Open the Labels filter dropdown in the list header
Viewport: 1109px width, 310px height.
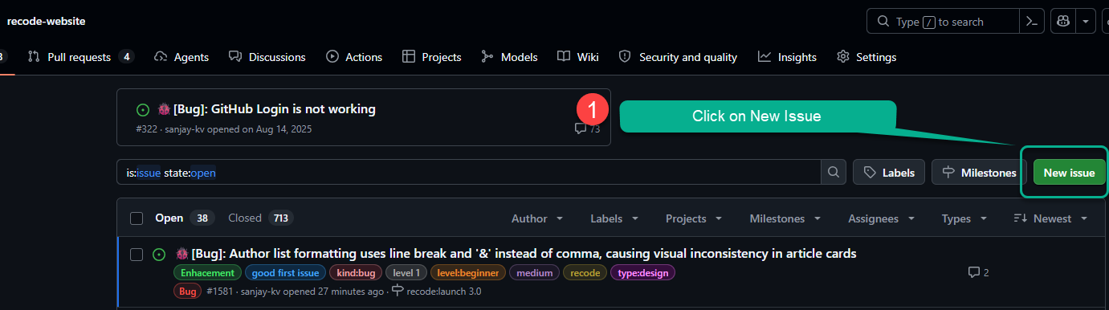614,218
